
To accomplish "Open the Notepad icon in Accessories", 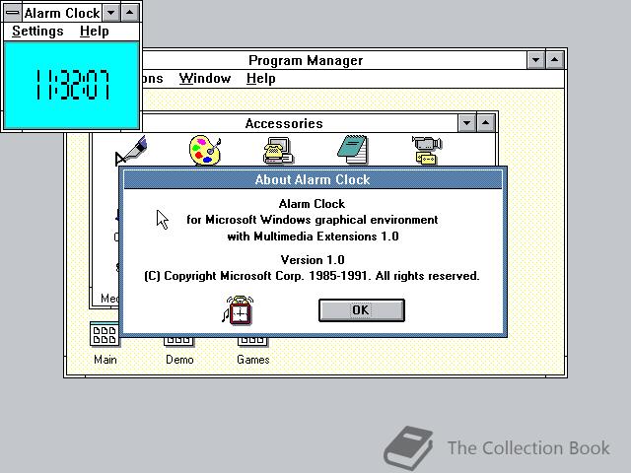I will (x=353, y=150).
